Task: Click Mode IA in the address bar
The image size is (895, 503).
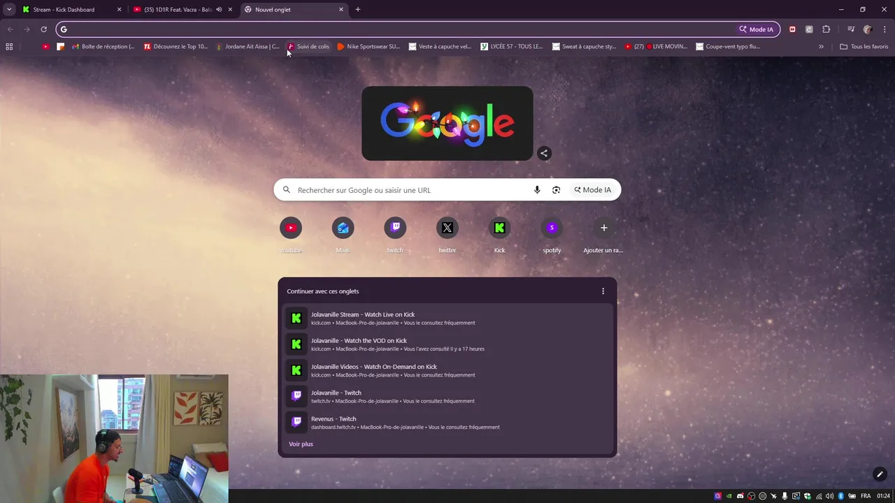Action: point(757,29)
